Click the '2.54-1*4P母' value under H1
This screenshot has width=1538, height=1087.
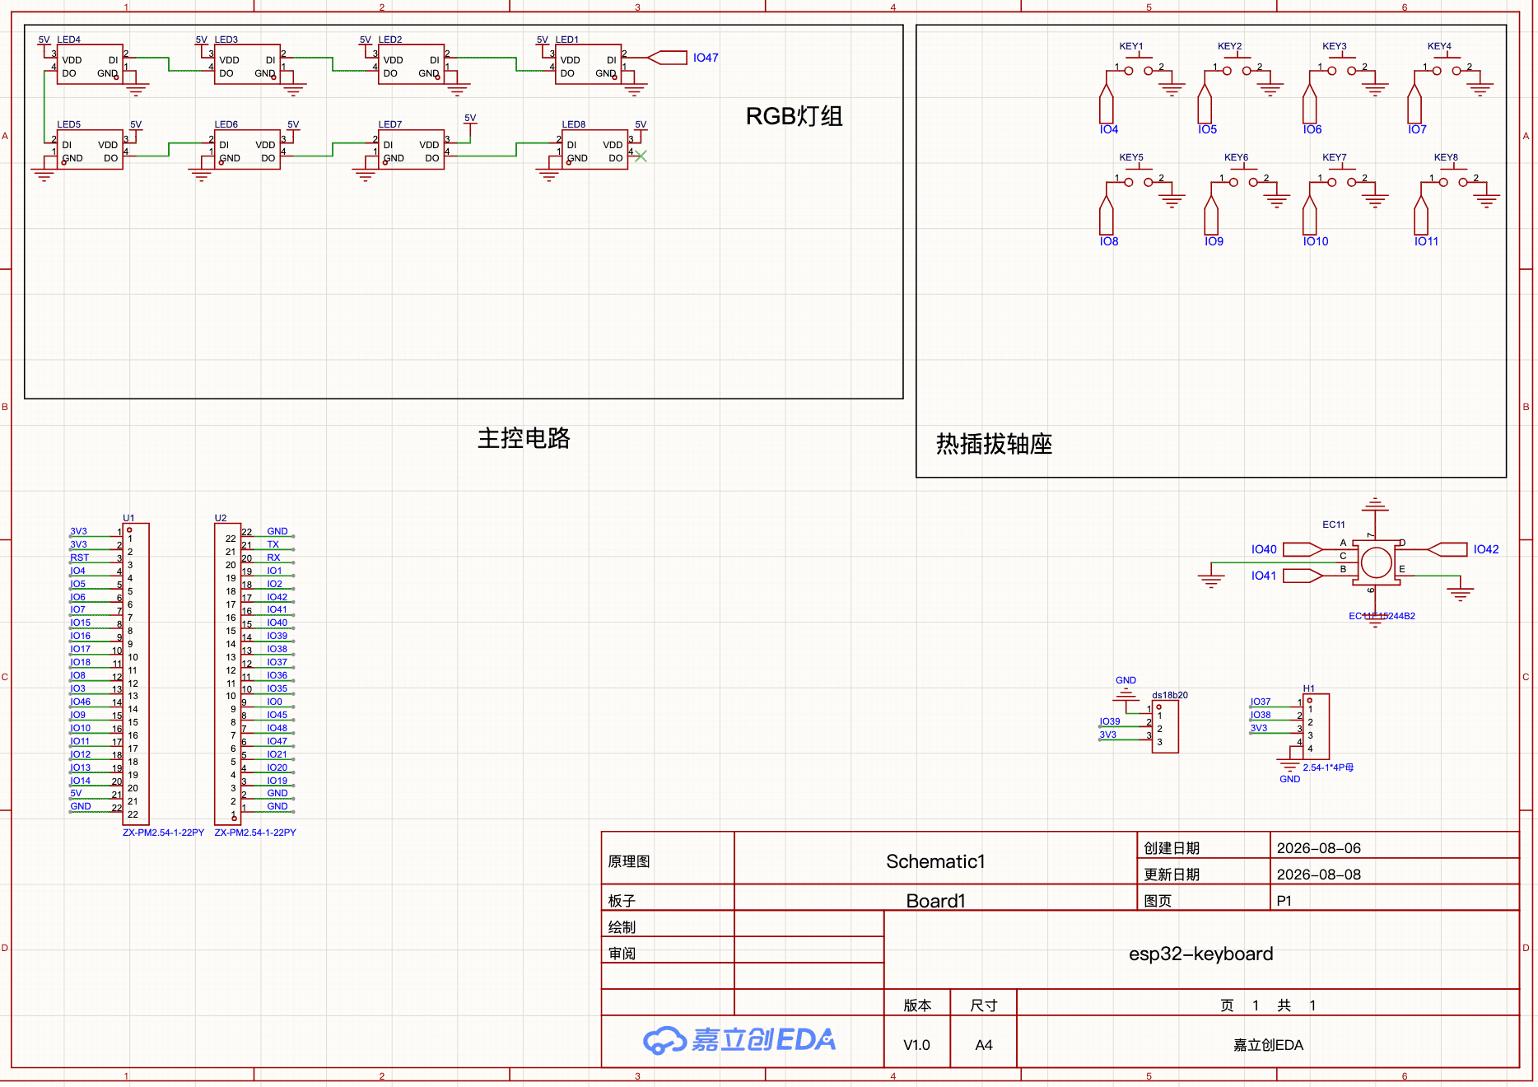click(1328, 767)
